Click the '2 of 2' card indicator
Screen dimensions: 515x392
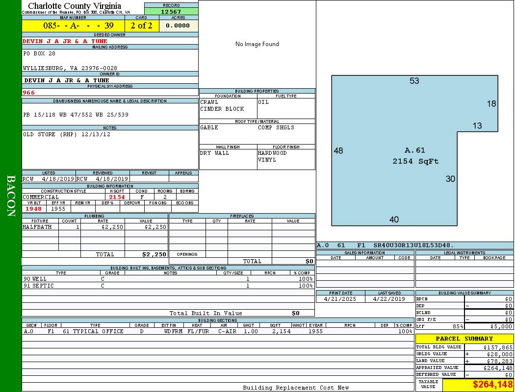[x=142, y=25]
